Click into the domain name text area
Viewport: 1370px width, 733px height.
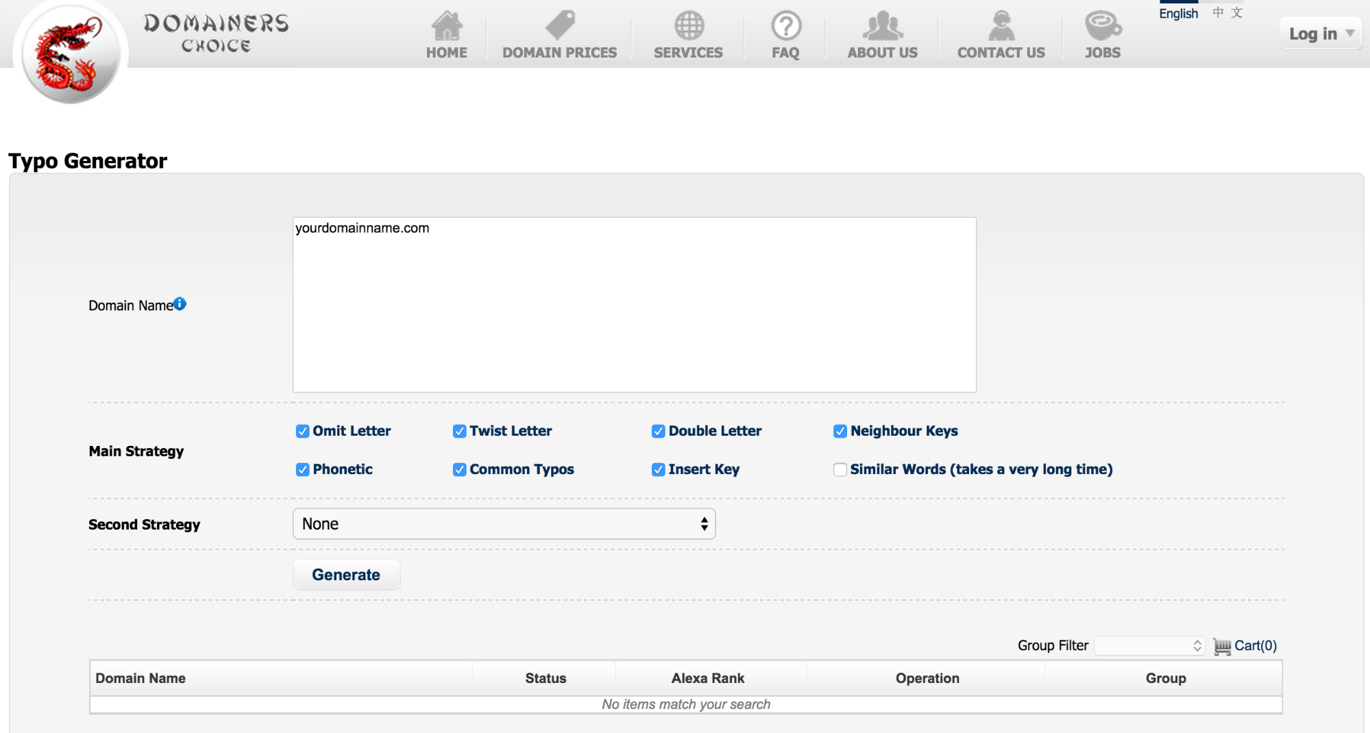(635, 305)
